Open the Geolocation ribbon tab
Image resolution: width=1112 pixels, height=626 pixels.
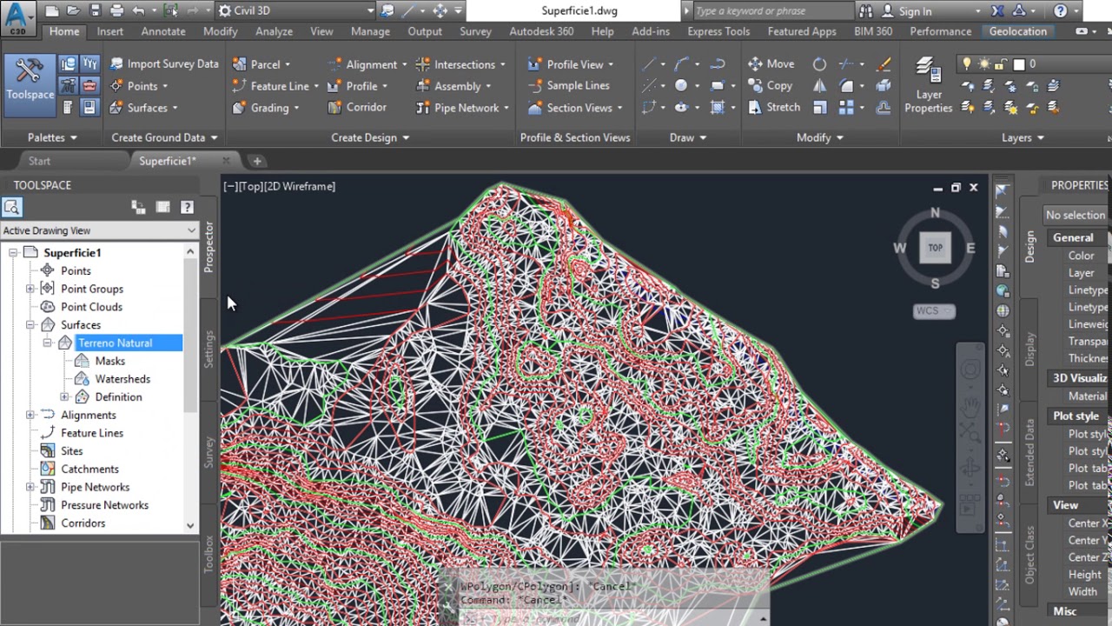coord(1017,31)
